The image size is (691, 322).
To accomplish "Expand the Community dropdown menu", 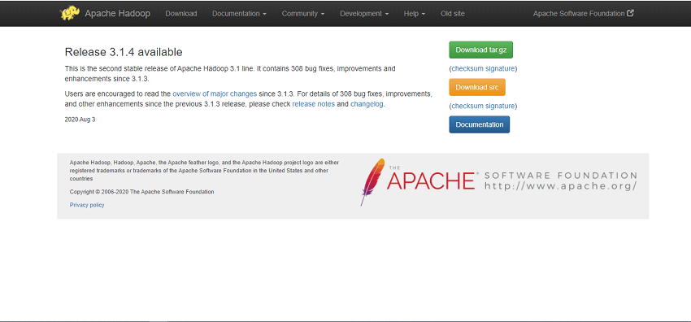I will pyautogui.click(x=303, y=14).
